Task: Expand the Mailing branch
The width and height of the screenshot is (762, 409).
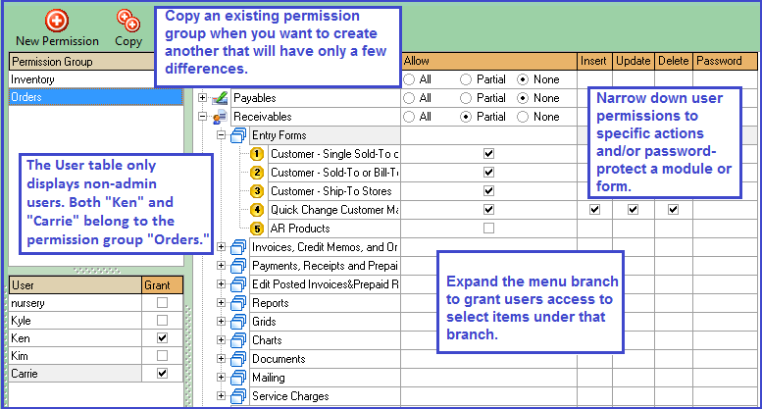Action: point(221,377)
